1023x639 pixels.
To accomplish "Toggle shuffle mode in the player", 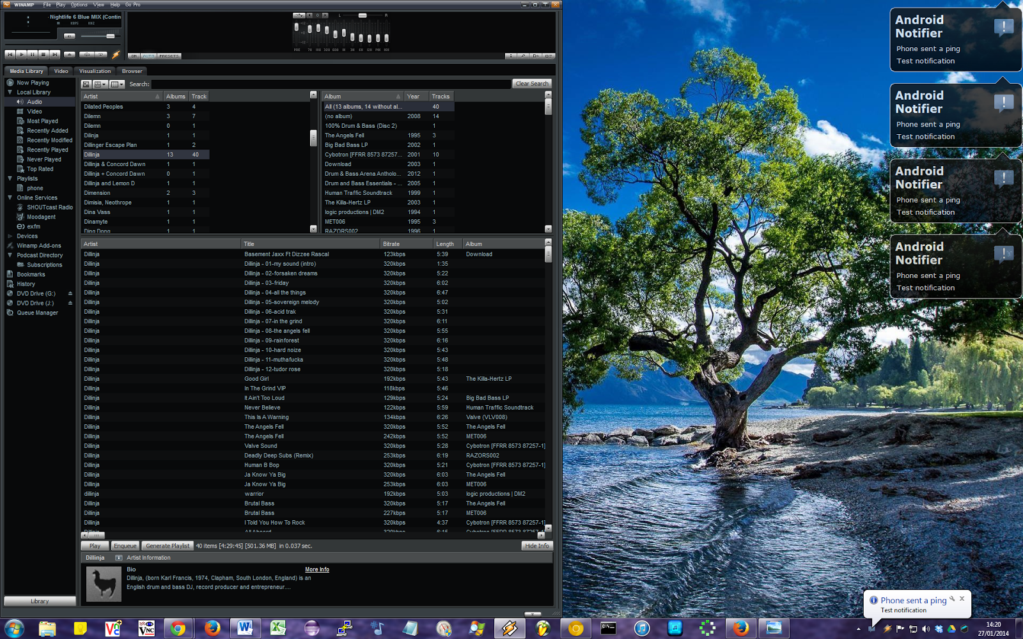I will [86, 55].
